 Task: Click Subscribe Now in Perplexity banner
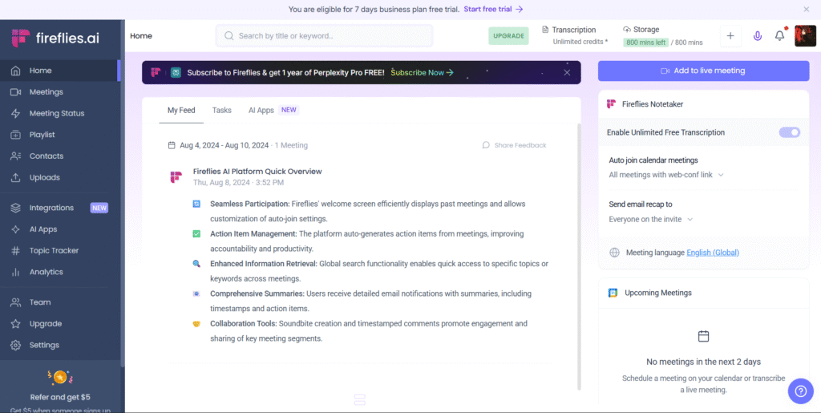click(422, 73)
